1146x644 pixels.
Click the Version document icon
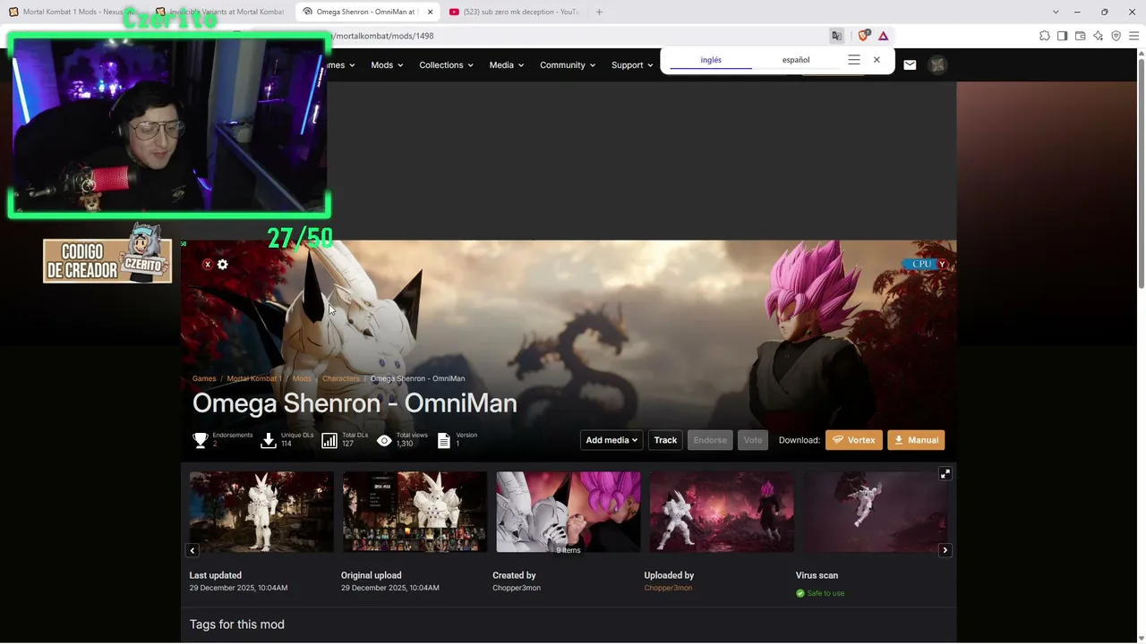click(x=444, y=440)
